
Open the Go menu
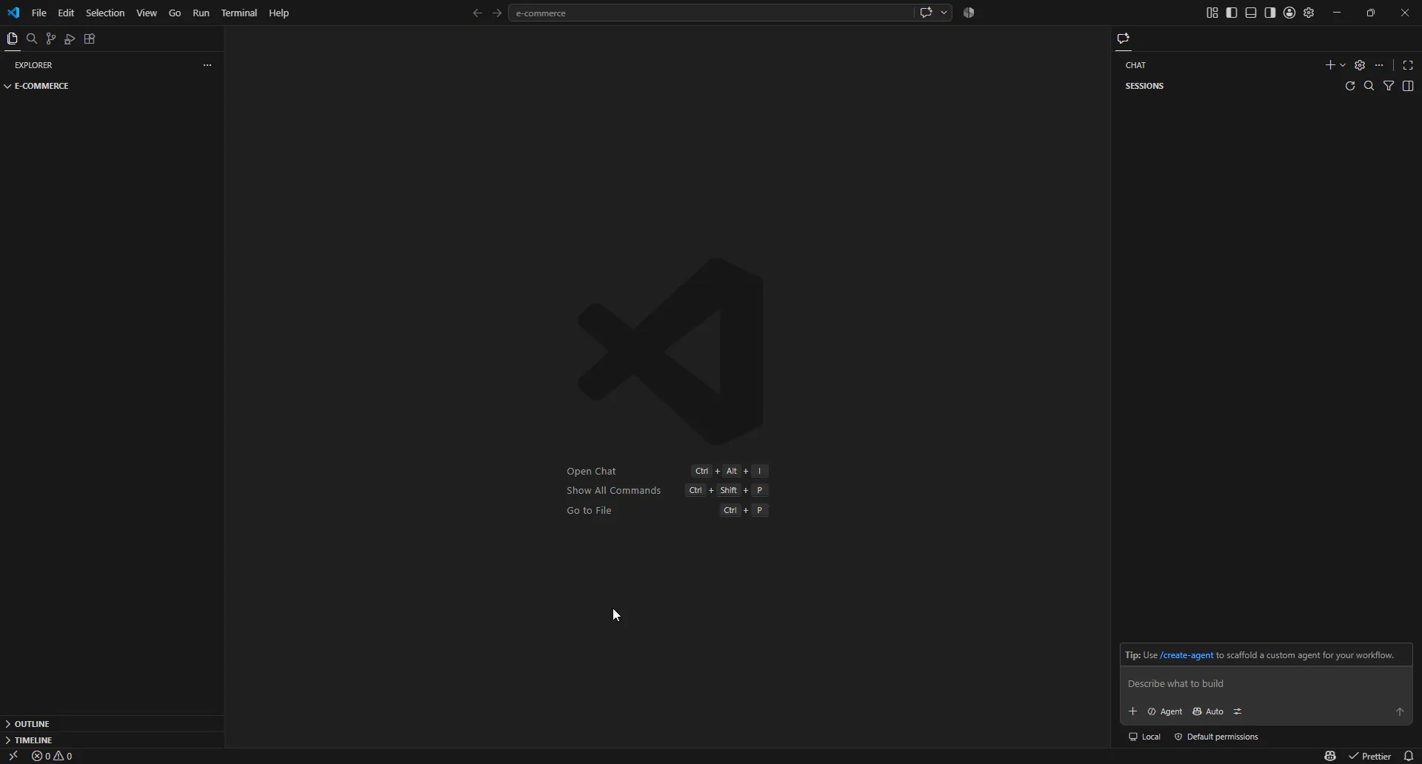pyautogui.click(x=175, y=13)
